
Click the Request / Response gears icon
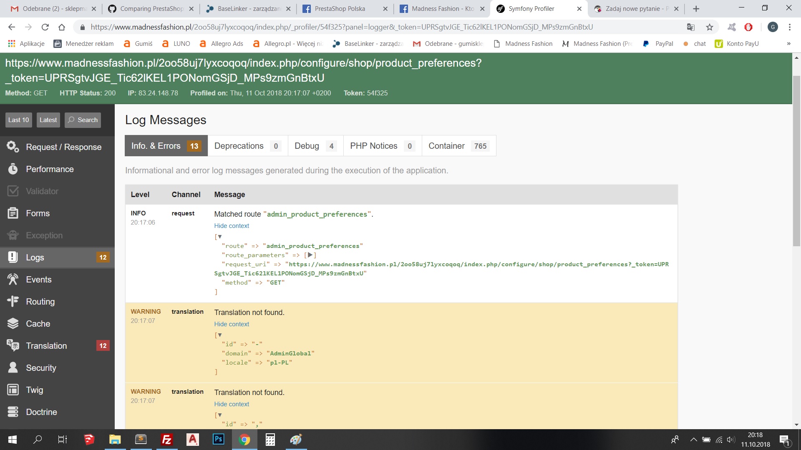(13, 147)
